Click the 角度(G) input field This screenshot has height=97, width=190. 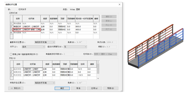coord(82,83)
